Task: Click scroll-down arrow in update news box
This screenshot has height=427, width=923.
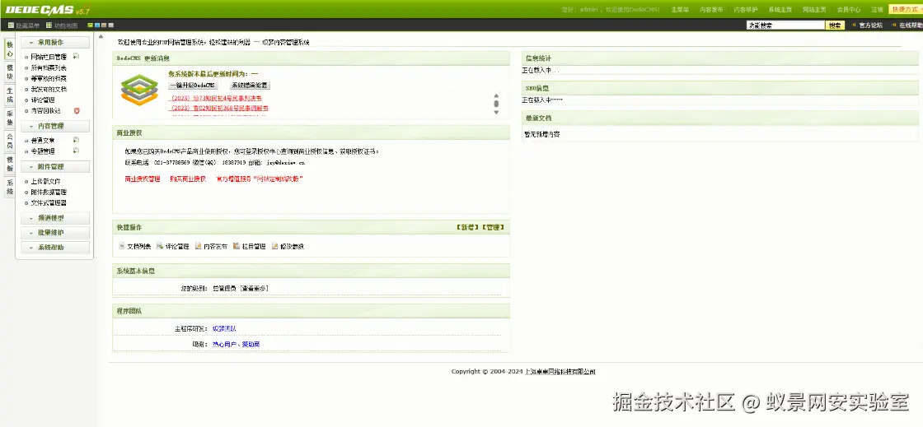Action: pyautogui.click(x=496, y=112)
